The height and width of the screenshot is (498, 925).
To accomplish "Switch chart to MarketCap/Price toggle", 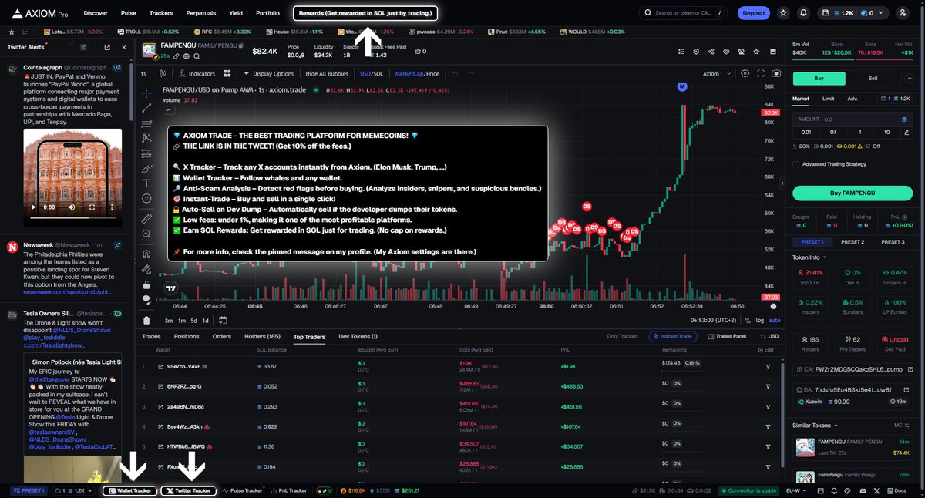I will click(x=417, y=74).
